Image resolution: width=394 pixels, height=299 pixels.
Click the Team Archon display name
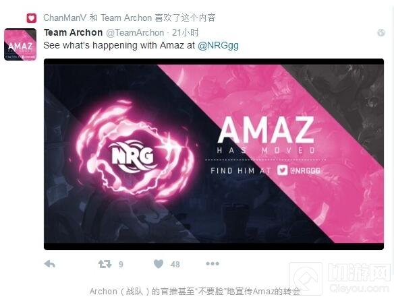[73, 32]
